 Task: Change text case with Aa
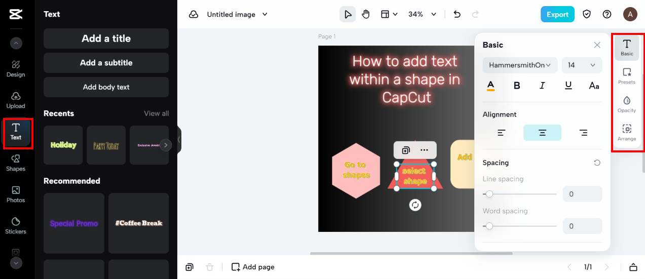click(594, 86)
